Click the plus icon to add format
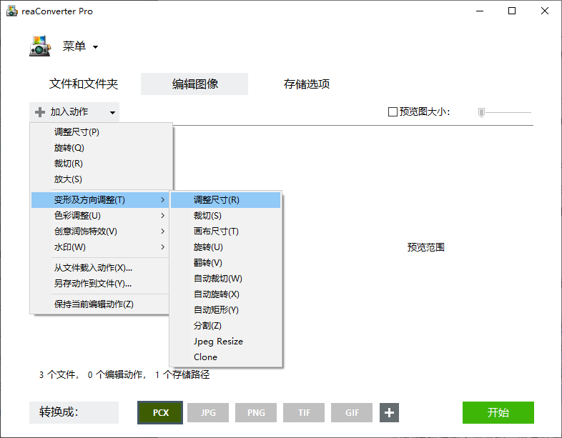 (389, 412)
